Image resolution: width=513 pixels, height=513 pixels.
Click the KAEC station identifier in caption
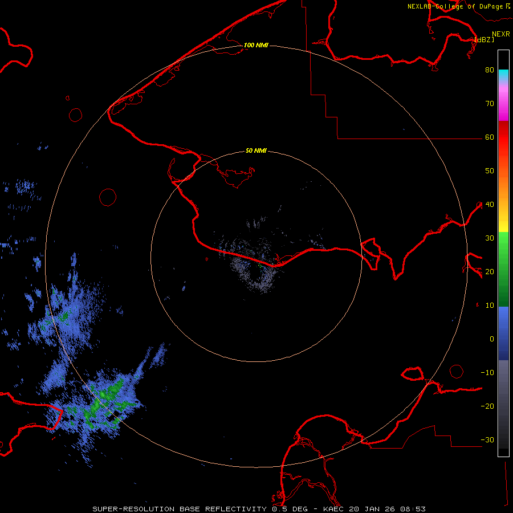[x=335, y=509]
